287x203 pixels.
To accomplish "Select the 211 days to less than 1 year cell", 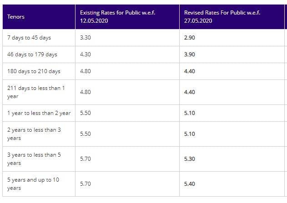I will (x=36, y=92).
